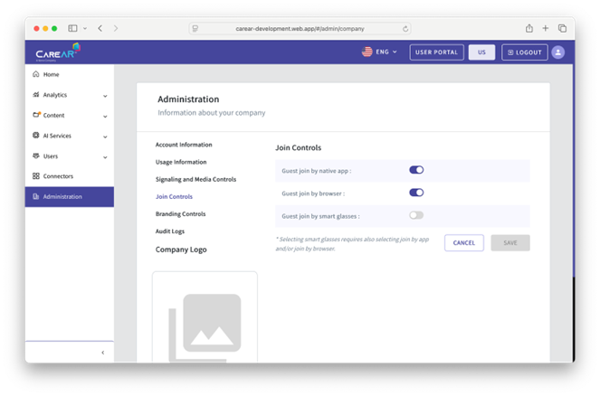Open the Audit Logs section

(170, 231)
